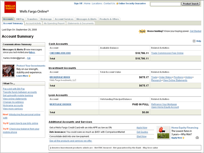This screenshot has width=204, height=153.
Task: Open Learn how to pay bills online
Action: [24, 123]
